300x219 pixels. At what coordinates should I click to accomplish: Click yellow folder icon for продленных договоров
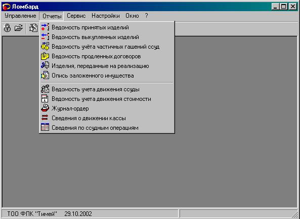click(x=45, y=56)
